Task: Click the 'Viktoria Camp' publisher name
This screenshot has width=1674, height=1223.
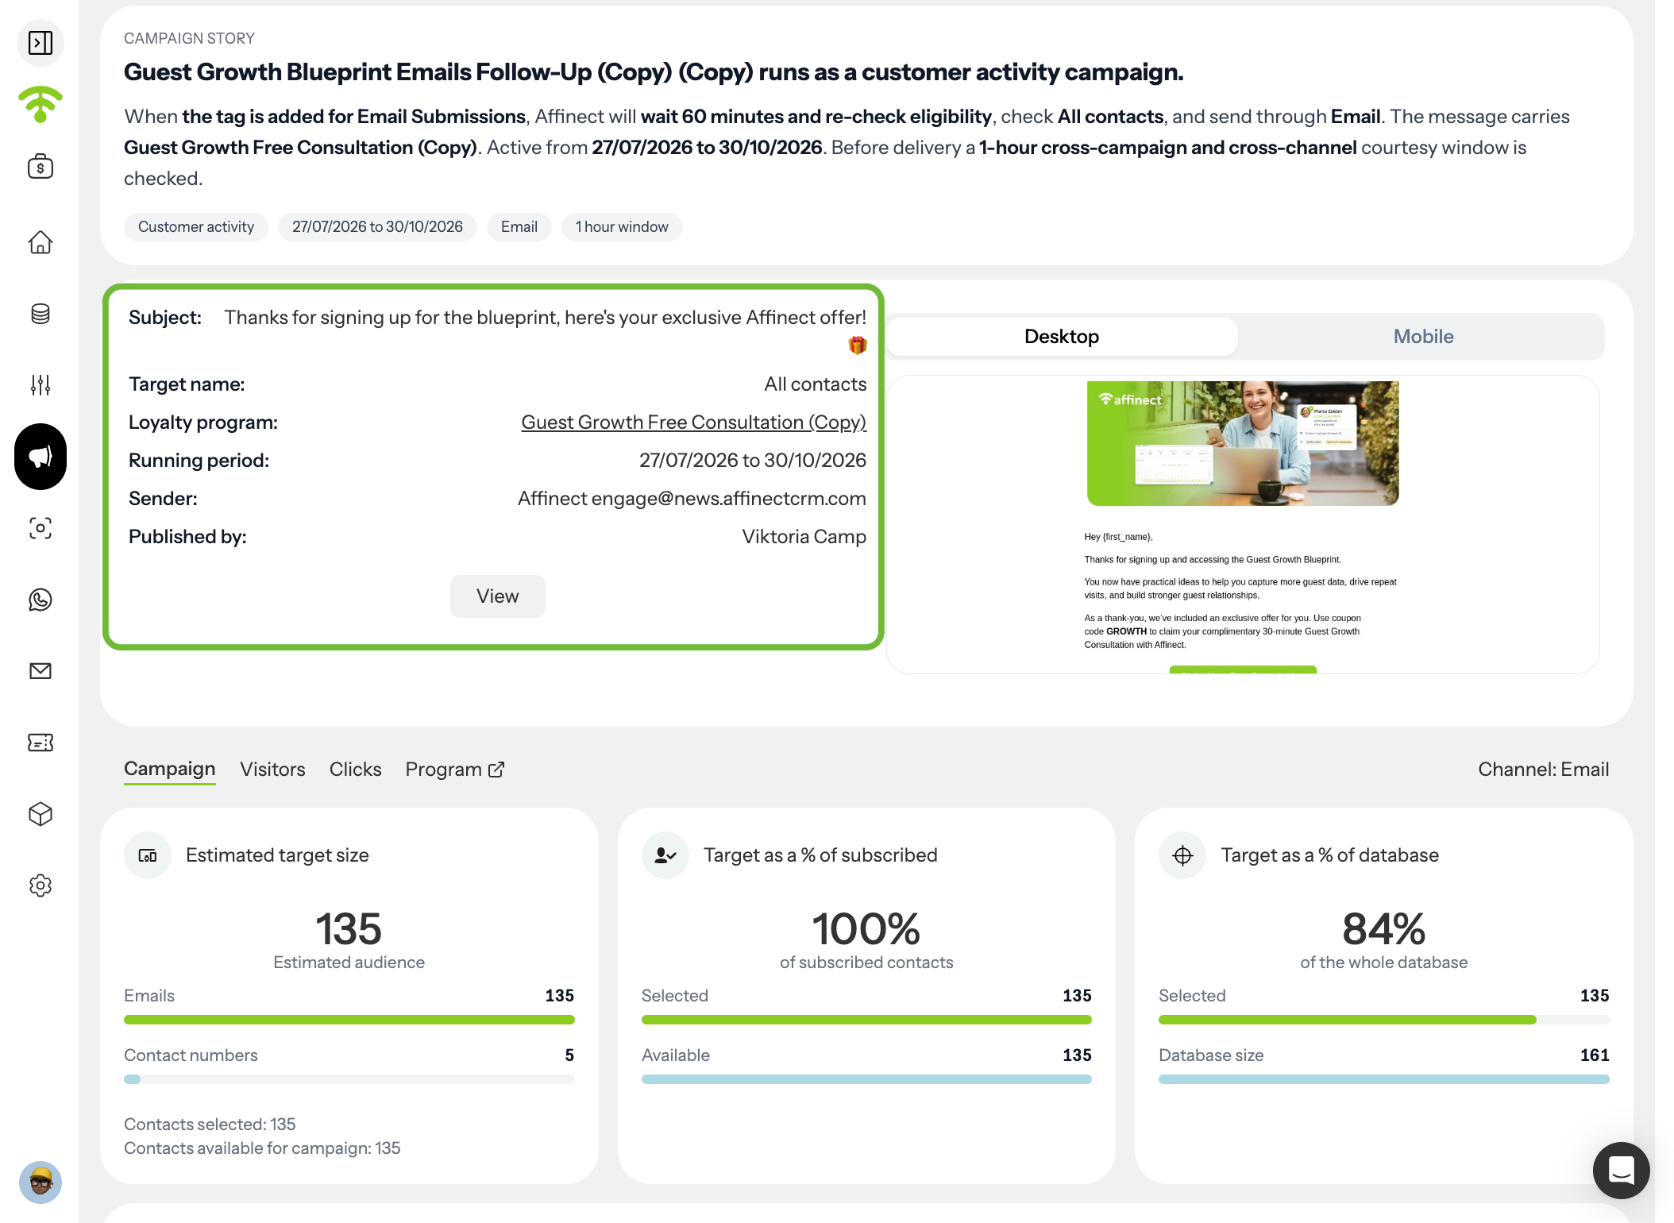Action: pos(804,537)
